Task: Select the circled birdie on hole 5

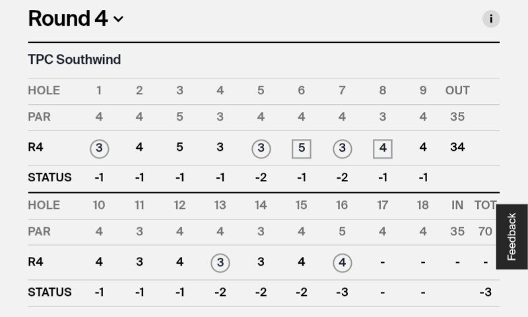Action: [261, 148]
